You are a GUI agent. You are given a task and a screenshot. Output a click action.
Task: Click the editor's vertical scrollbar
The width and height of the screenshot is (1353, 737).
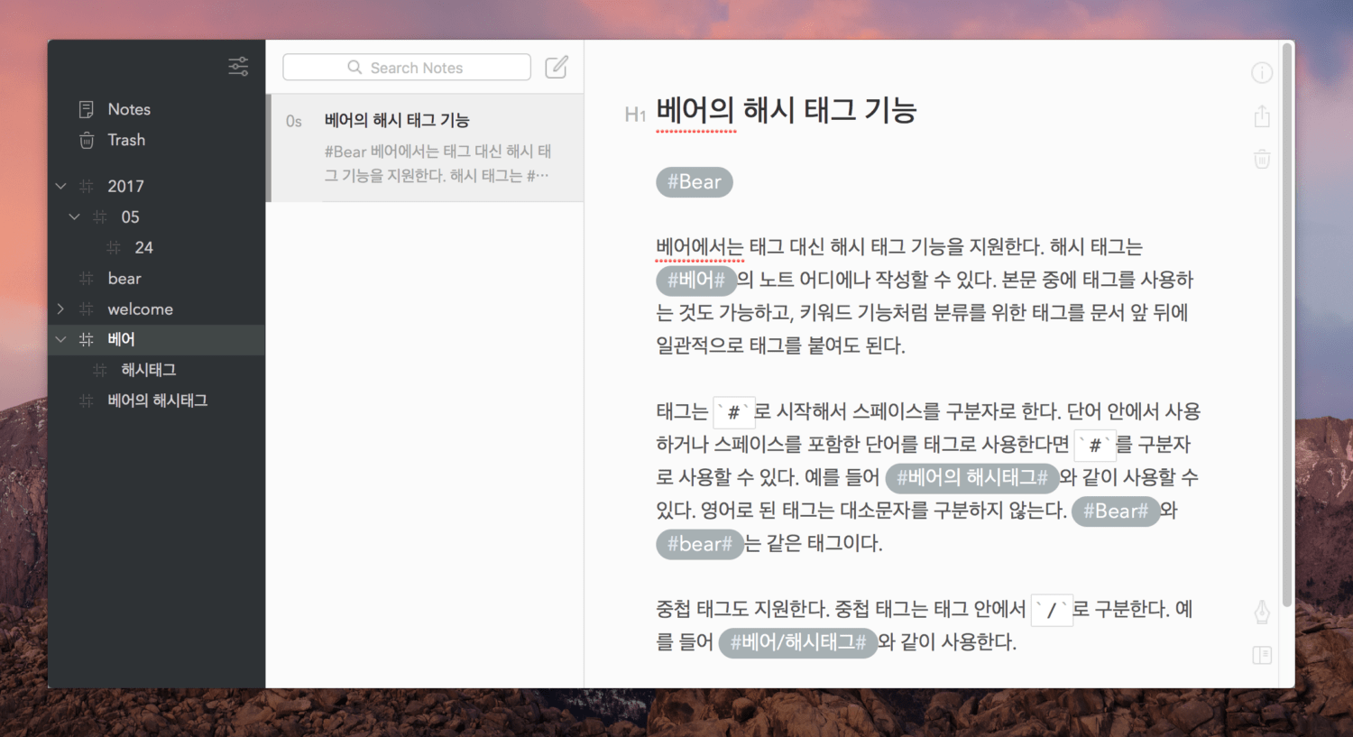point(1286,325)
